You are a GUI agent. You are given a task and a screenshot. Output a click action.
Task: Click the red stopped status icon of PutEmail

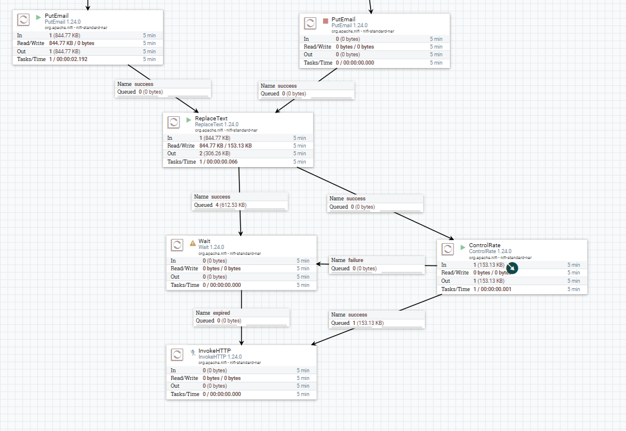(x=325, y=21)
